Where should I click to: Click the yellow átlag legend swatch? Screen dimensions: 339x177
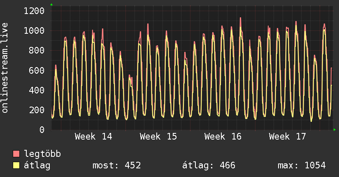[16, 166]
